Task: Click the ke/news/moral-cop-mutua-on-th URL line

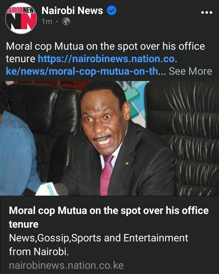Action: click(x=82, y=71)
